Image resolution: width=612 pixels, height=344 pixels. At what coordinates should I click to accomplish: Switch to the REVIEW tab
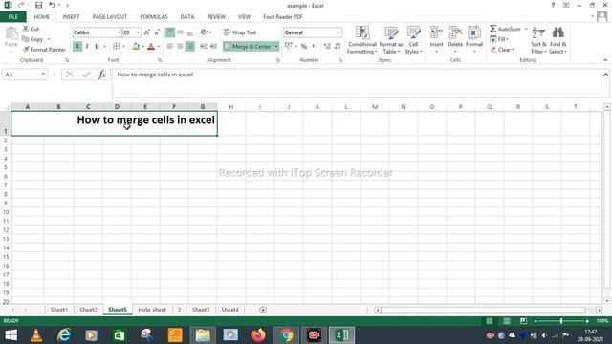pos(216,17)
